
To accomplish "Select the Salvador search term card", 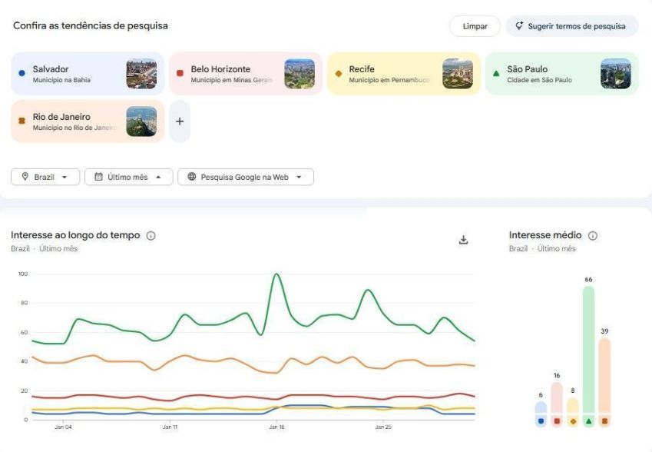I will [x=77, y=72].
